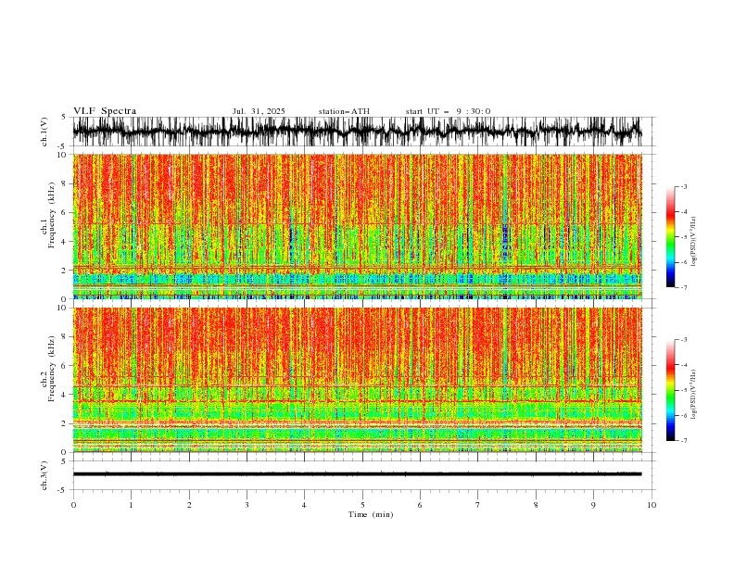Click the lower PSD color scale bar
The width and height of the screenshot is (734, 567).
tap(670, 390)
